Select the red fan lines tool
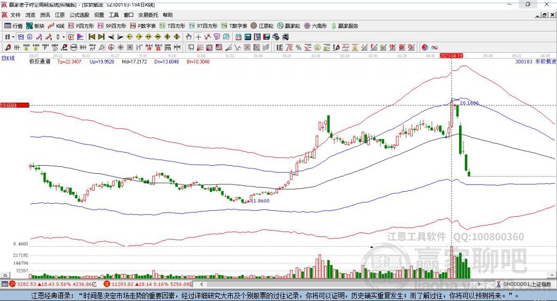Image resolution: width=557 pixels, height=301 pixels. click(x=200, y=48)
